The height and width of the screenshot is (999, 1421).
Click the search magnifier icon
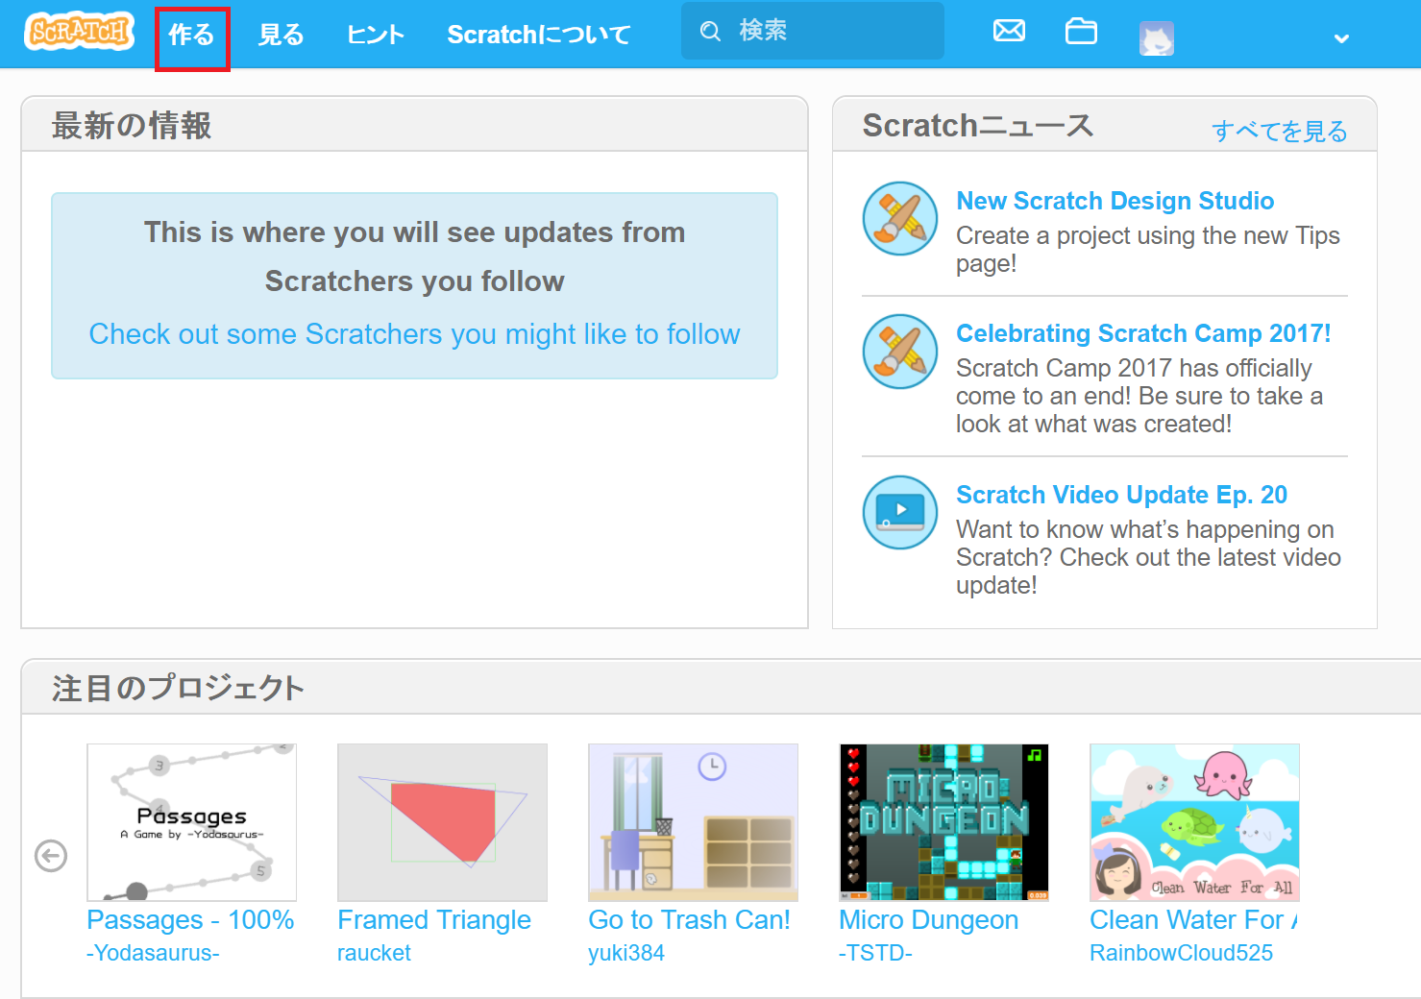point(710,32)
